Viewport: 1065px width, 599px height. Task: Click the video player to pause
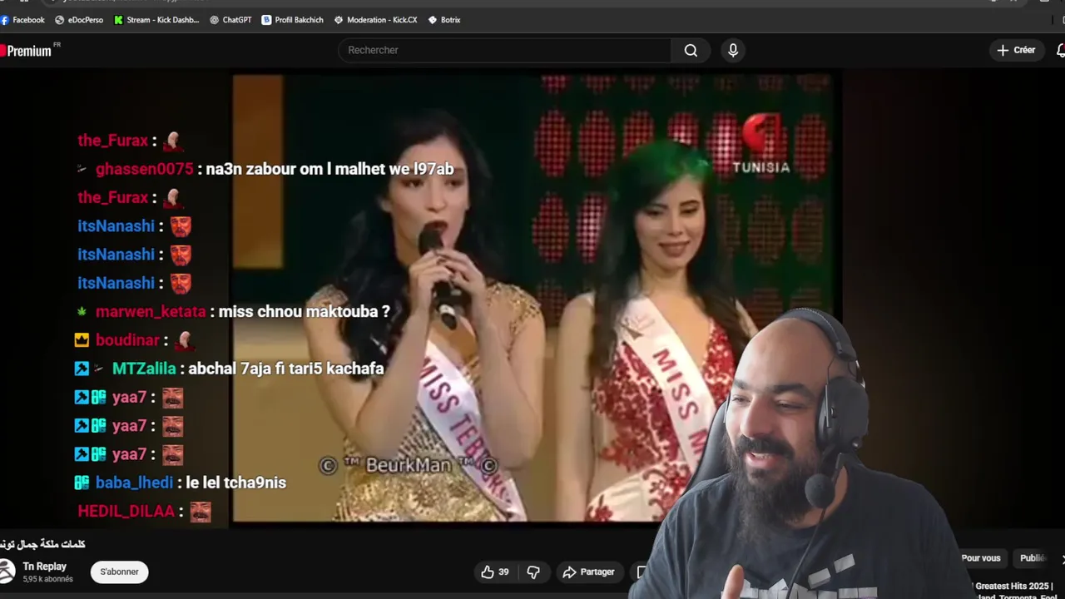coord(537,298)
